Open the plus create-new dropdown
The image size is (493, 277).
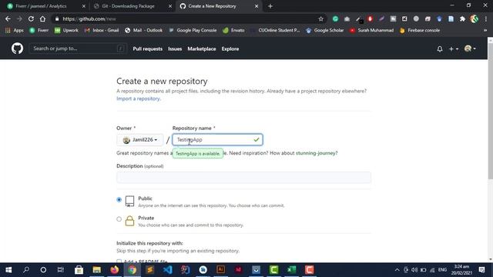pos(454,48)
